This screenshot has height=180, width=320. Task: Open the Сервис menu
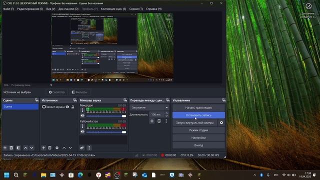[x=136, y=9]
